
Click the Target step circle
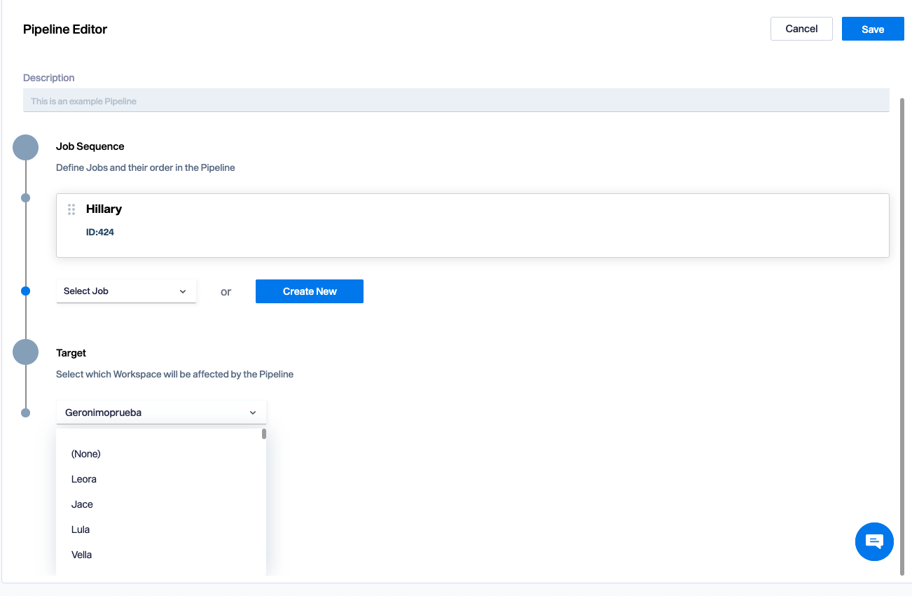26,352
